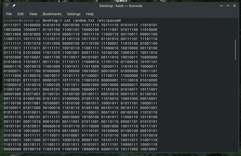Click the 'cat random.txt /etc/passwd' command text
The width and height of the screenshot is (241, 156).
pos(92,21)
